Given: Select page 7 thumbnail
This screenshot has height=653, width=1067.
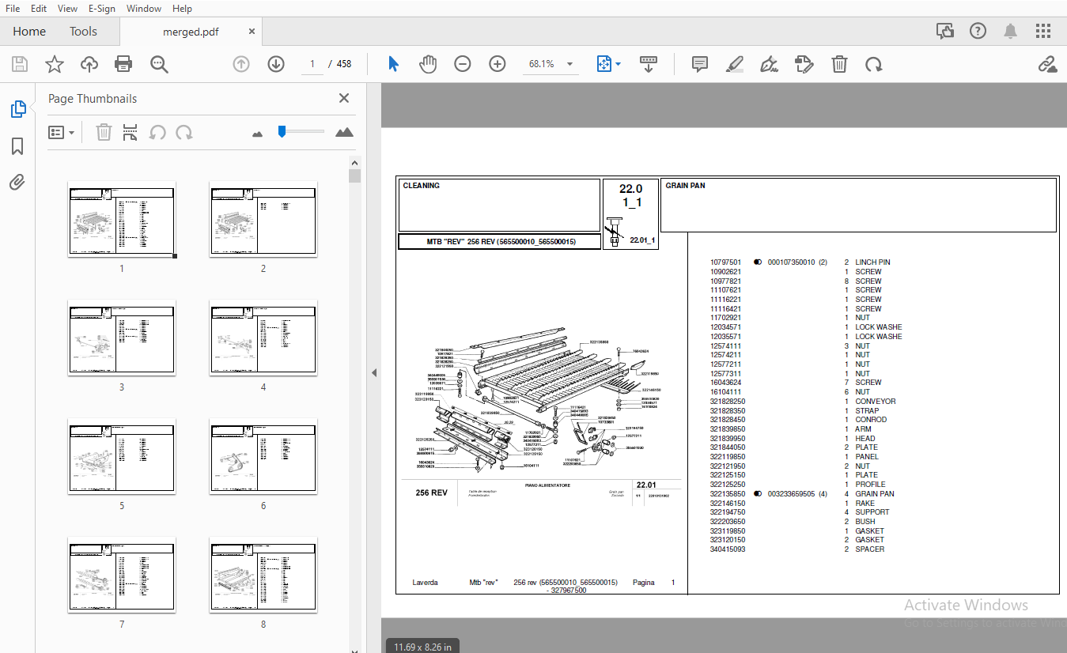Looking at the screenshot, I should (x=122, y=575).
